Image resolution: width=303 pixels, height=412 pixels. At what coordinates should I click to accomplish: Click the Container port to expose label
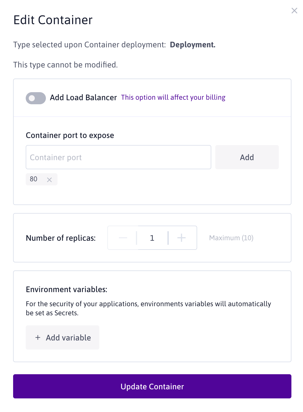coord(70,135)
